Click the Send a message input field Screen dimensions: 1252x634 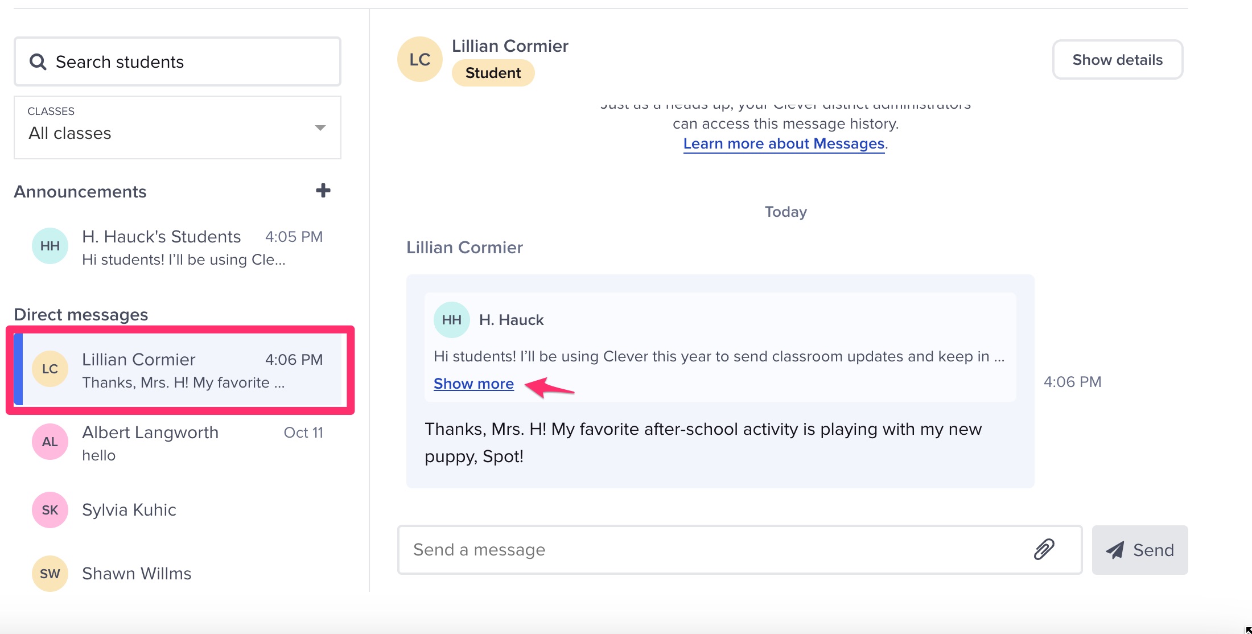coord(683,550)
